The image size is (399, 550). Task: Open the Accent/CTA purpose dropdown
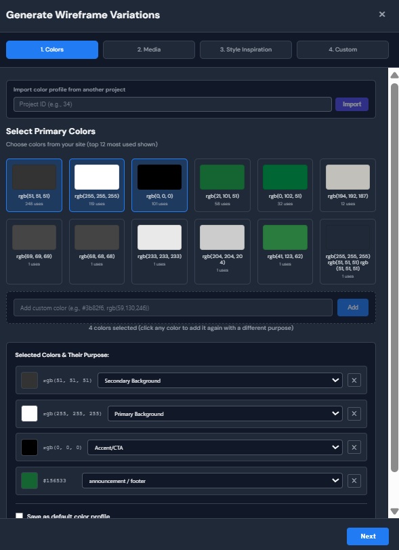pos(215,447)
